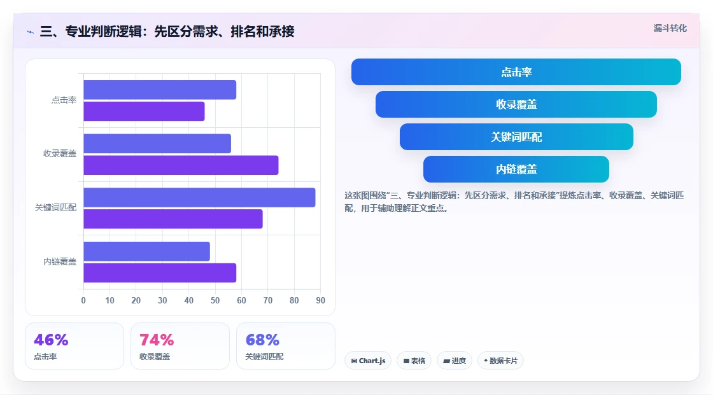The image size is (713, 395).
Task: Click the 收录覆盖 funnel stage
Action: pyautogui.click(x=516, y=104)
